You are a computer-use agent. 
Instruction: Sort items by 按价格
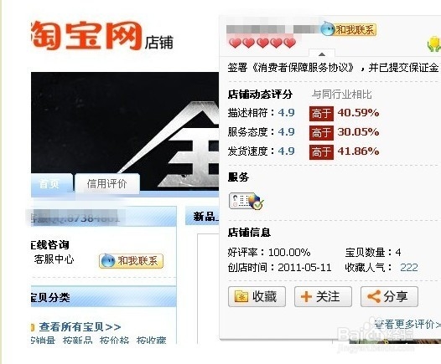(x=114, y=341)
